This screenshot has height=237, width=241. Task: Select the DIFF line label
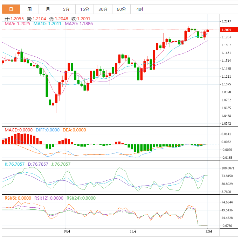pyautogui.click(x=47, y=130)
